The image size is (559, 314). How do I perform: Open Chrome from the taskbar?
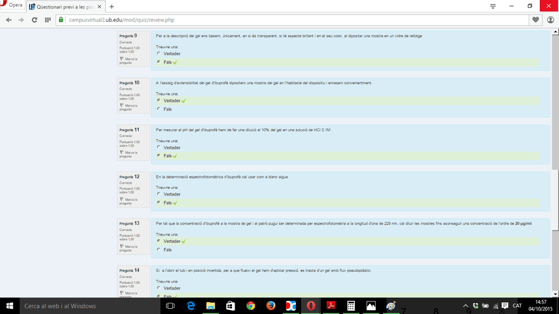[250, 306]
